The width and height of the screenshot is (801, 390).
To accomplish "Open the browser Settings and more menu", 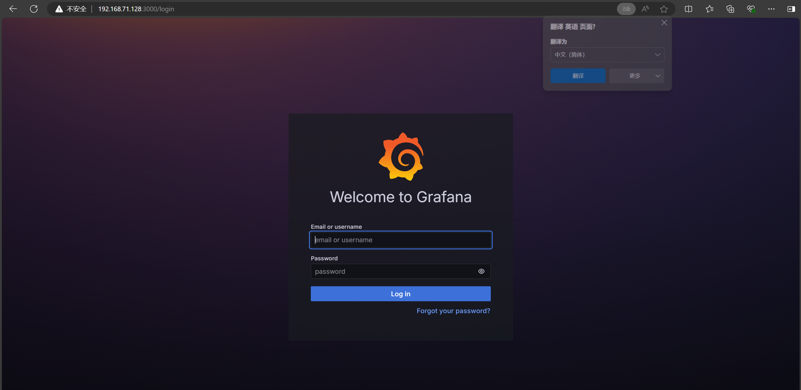I will (771, 9).
